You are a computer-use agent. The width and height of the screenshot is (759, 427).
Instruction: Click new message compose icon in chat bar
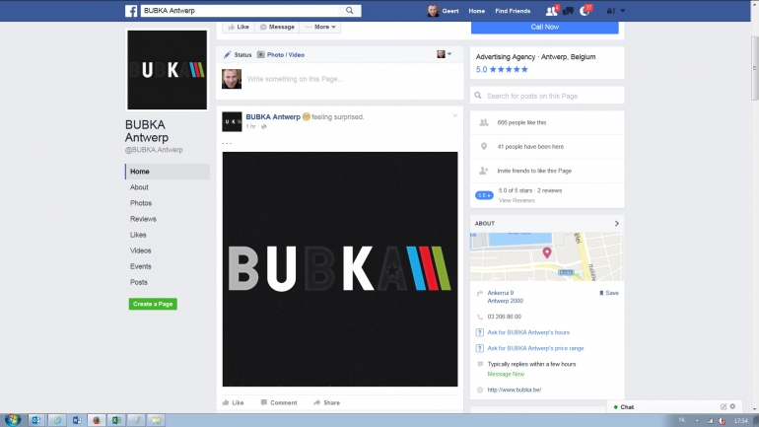[x=724, y=406]
